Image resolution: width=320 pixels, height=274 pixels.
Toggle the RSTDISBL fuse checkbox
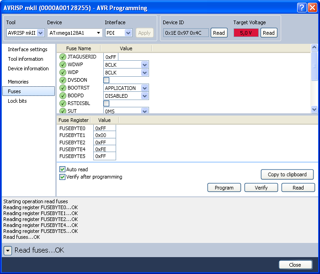point(107,103)
